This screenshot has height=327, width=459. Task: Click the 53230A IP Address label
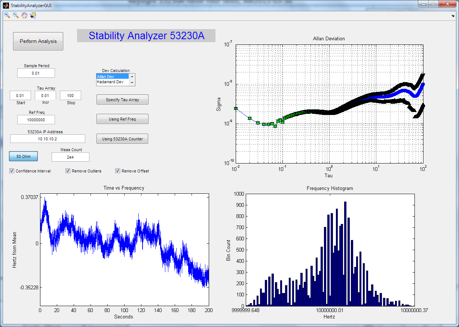pos(45,132)
